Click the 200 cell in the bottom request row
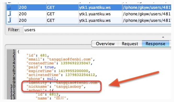174x102 pixels. (x=32, y=21)
